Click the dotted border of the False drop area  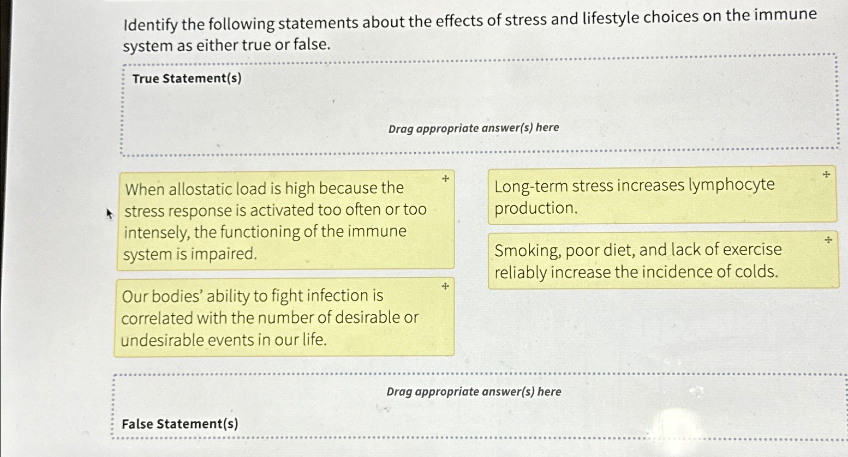[475, 374]
